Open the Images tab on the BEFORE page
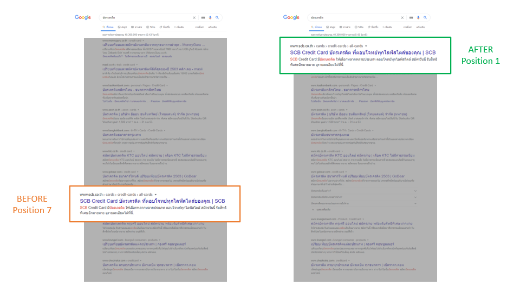Viewport: 520px width, 292px height. click(x=123, y=27)
